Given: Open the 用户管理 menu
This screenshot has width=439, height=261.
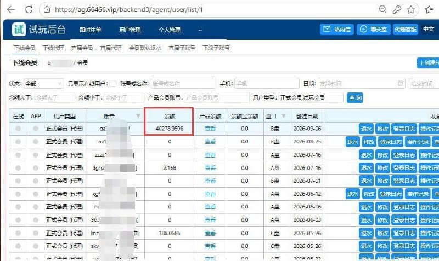Looking at the screenshot, I should click(x=130, y=30).
